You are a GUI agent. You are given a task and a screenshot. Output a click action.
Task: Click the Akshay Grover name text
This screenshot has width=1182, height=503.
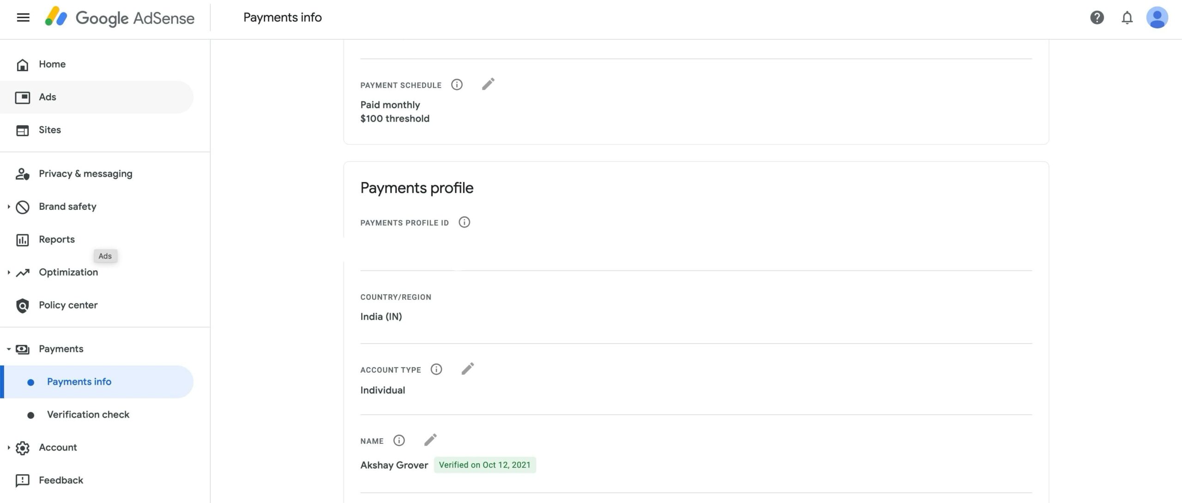click(394, 465)
